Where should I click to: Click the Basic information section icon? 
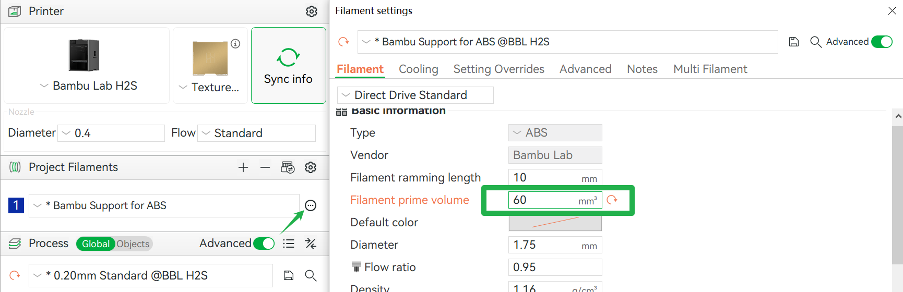point(342,112)
